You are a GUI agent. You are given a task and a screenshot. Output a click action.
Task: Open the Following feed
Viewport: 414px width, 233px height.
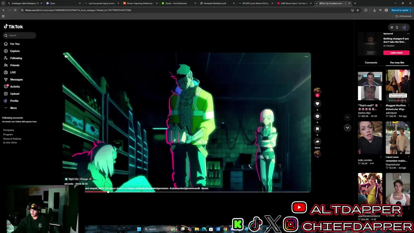pyautogui.click(x=16, y=58)
